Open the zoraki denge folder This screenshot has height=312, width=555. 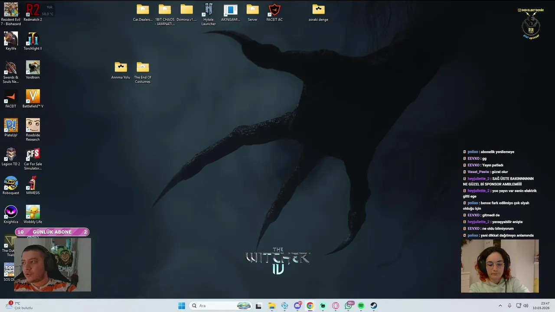[x=318, y=13]
